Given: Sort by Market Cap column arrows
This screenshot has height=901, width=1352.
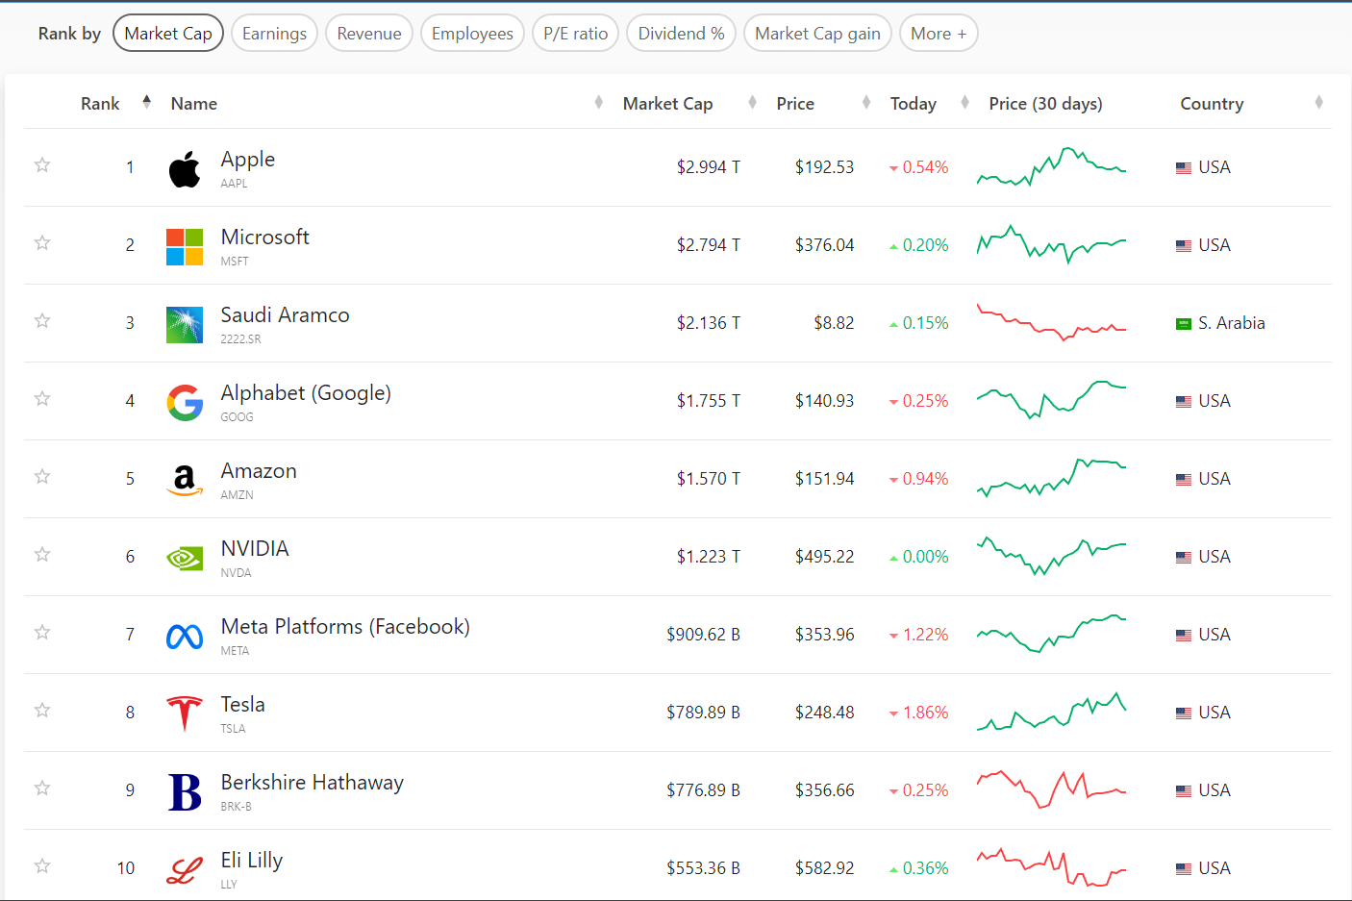Looking at the screenshot, I should (752, 102).
